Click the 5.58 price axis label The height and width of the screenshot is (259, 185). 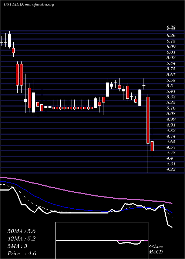click(171, 80)
